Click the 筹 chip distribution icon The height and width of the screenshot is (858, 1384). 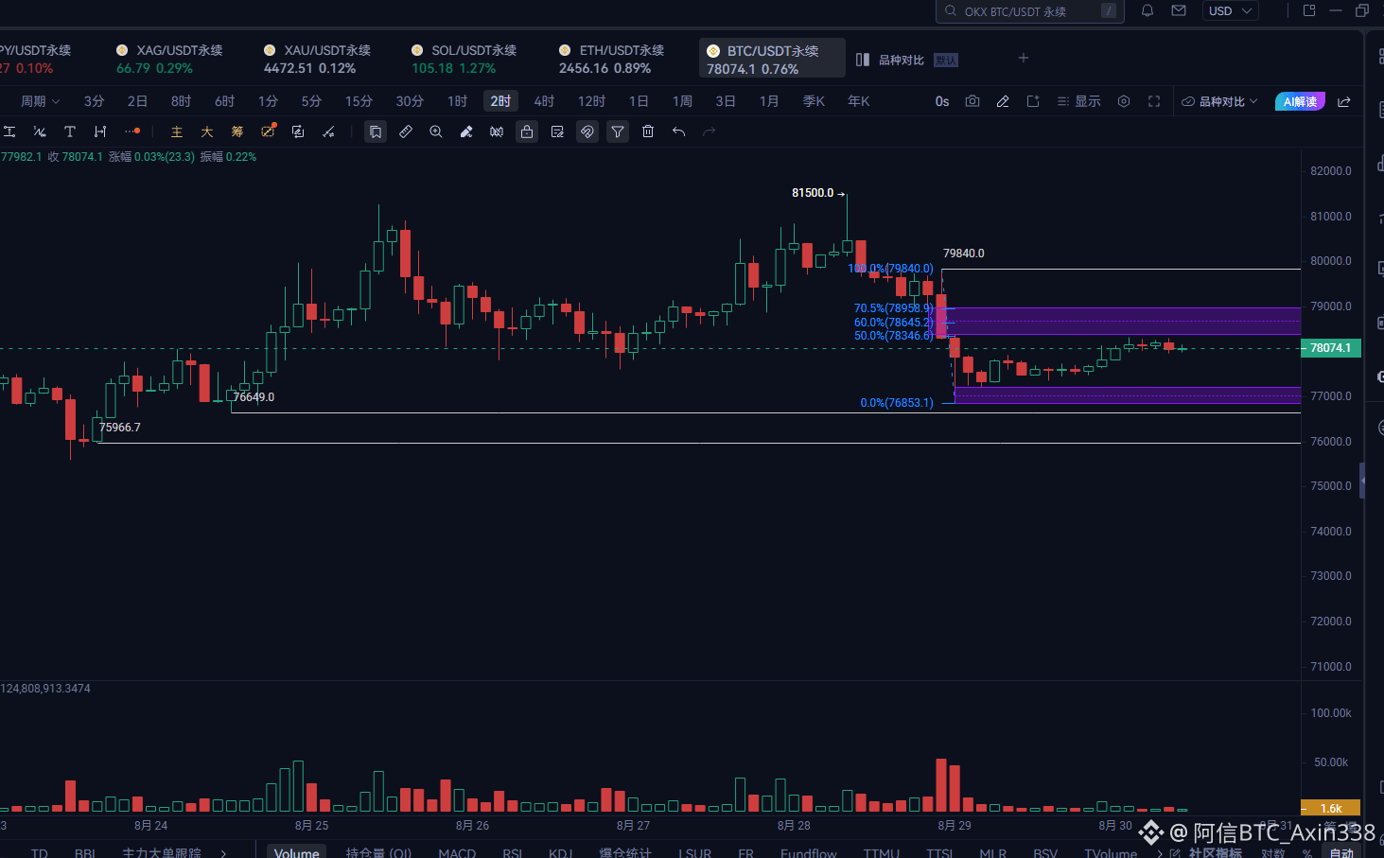237,131
